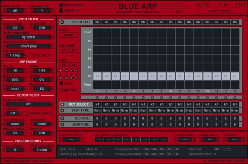Select the SEMITONE row radio button
Image resolution: width=248 pixels, height=164 pixels.
[62, 125]
